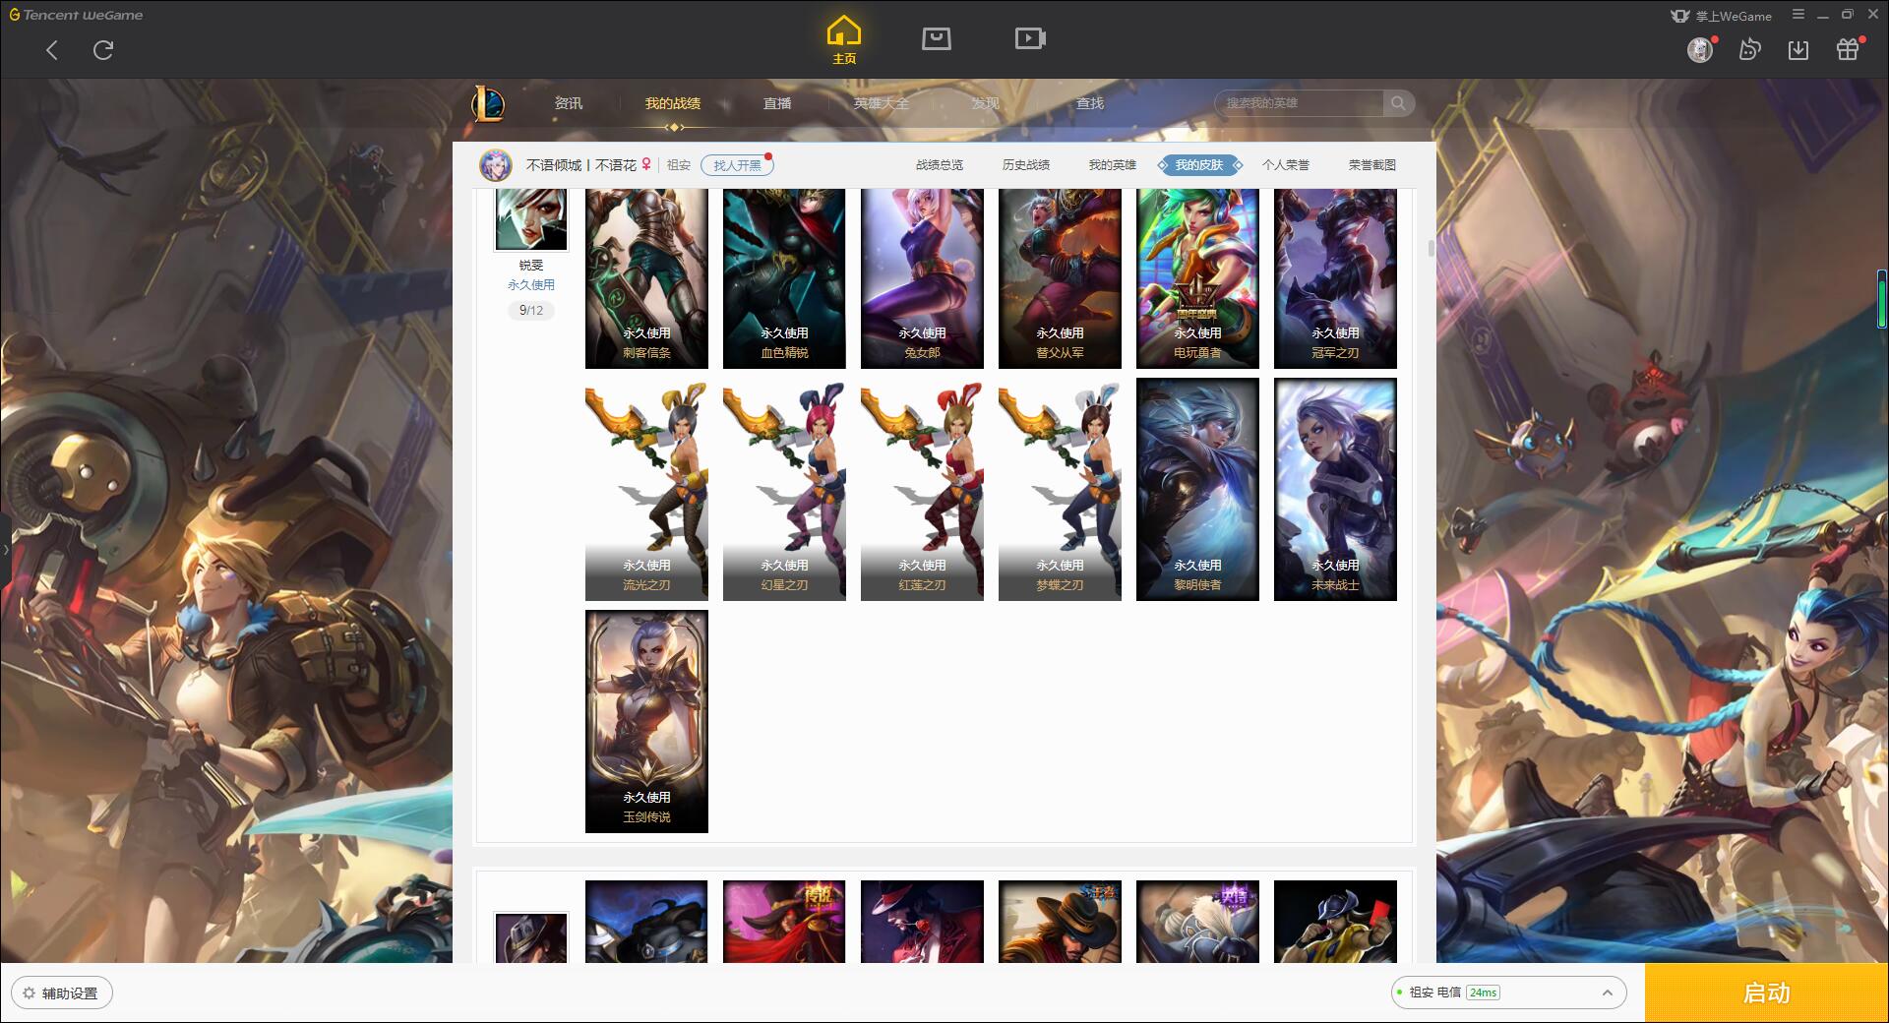Open the 刺客信条 skin card
Viewport: 1889px width, 1023px height.
[646, 278]
